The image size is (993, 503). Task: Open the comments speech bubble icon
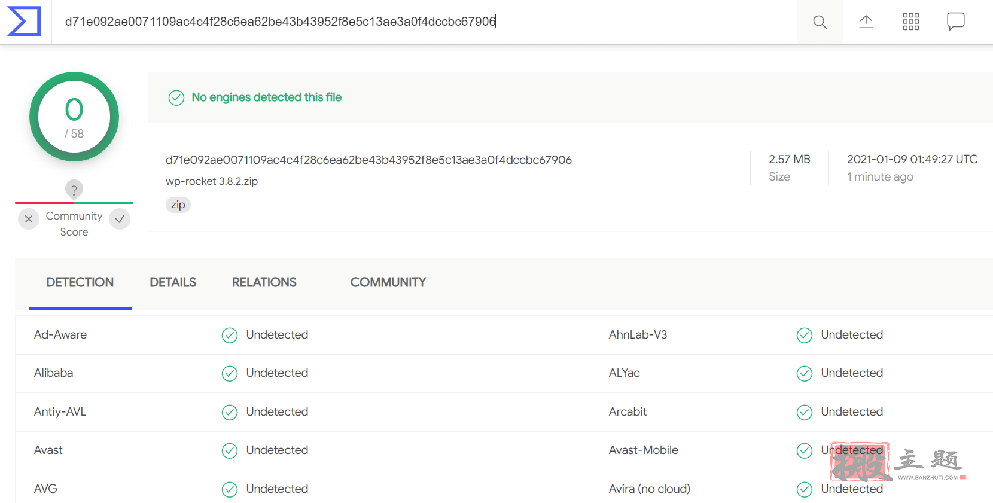coord(956,22)
